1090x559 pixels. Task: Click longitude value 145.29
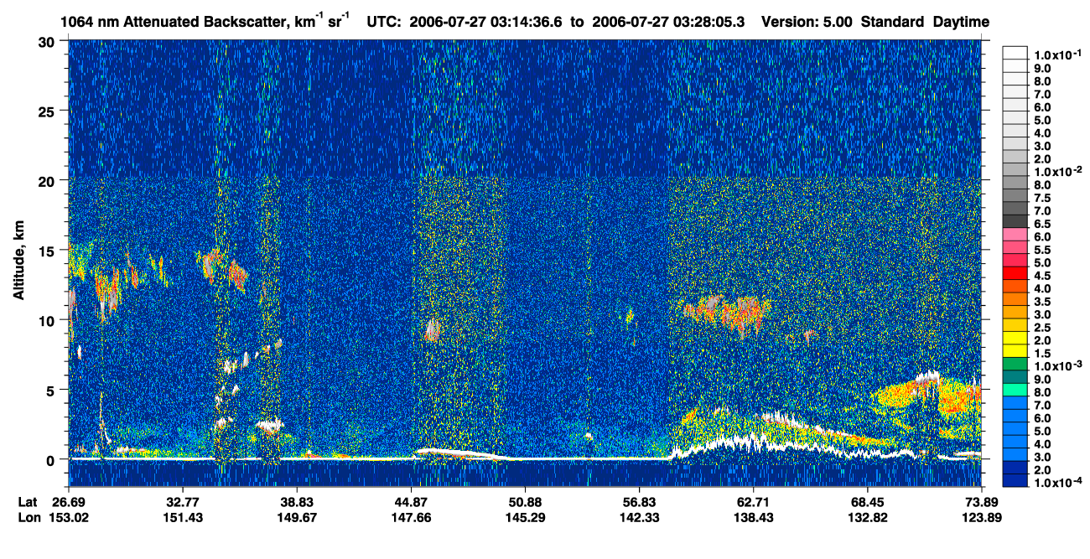pyautogui.click(x=525, y=518)
